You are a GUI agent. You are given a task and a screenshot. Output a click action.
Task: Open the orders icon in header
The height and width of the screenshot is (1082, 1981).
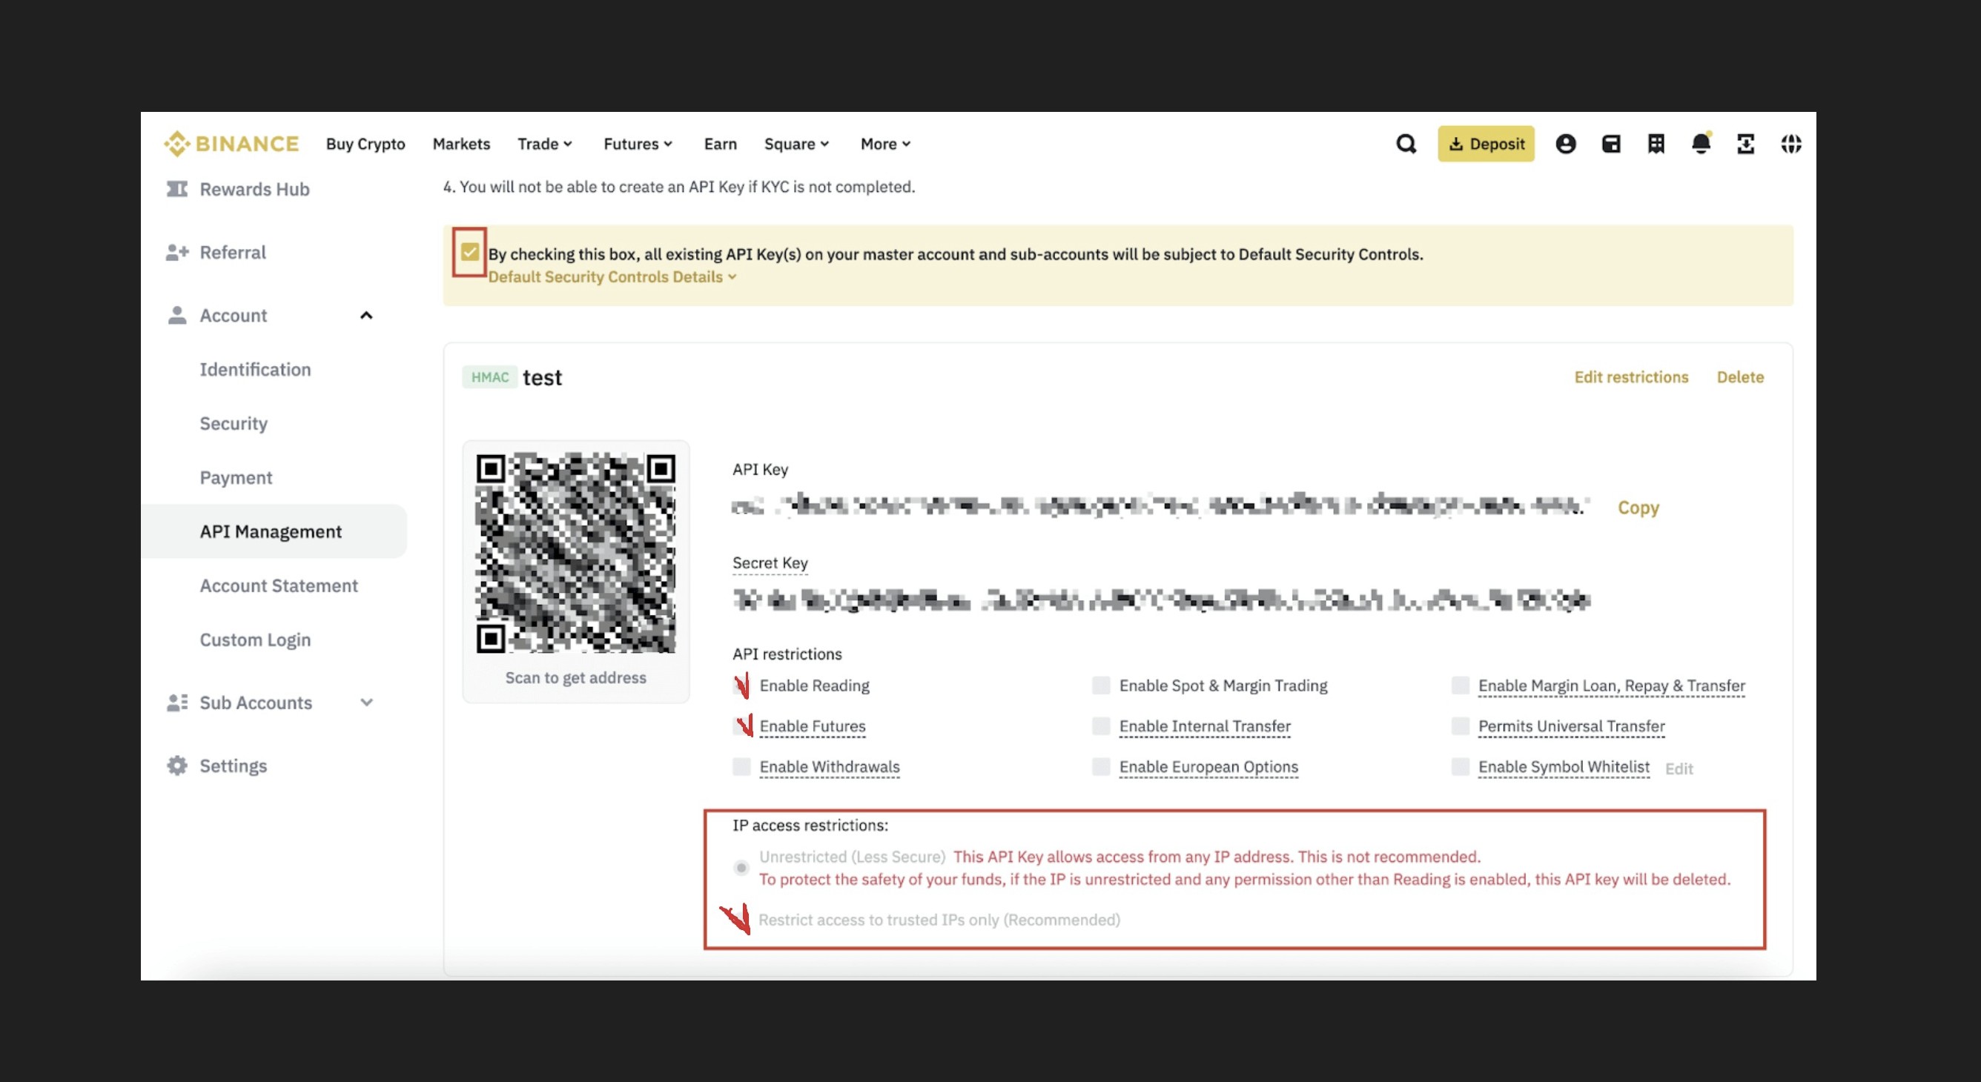point(1656,144)
